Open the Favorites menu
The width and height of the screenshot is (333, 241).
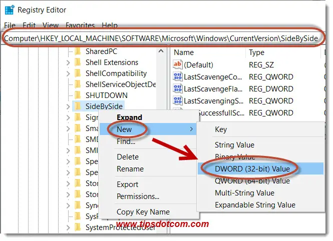pyautogui.click(x=80, y=25)
